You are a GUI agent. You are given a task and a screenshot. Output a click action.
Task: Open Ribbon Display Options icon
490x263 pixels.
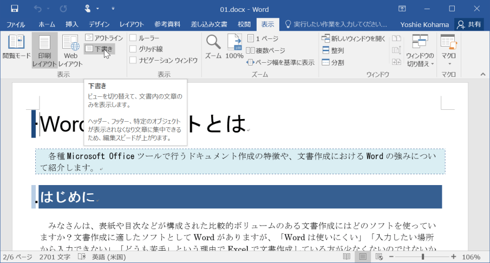(x=402, y=9)
